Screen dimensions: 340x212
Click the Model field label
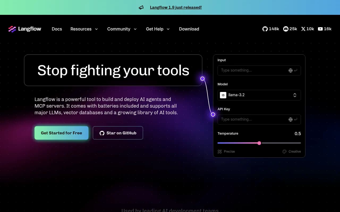[x=223, y=84]
